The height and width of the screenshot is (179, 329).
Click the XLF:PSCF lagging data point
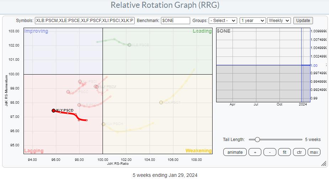click(96, 86)
